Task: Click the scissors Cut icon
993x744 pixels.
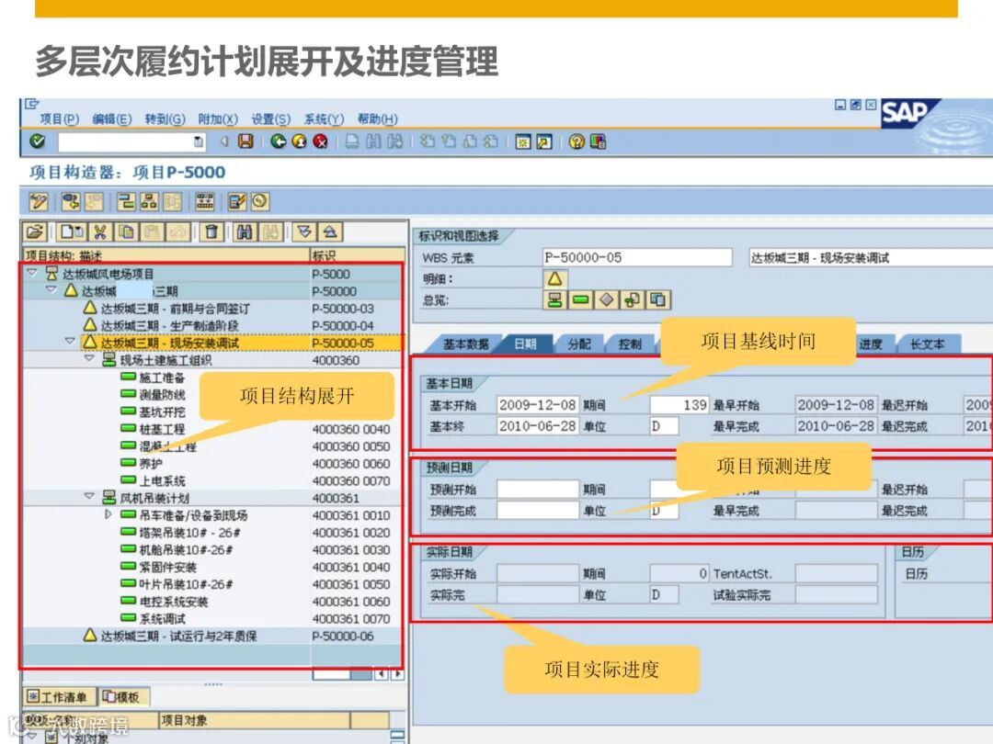Action: 100,232
